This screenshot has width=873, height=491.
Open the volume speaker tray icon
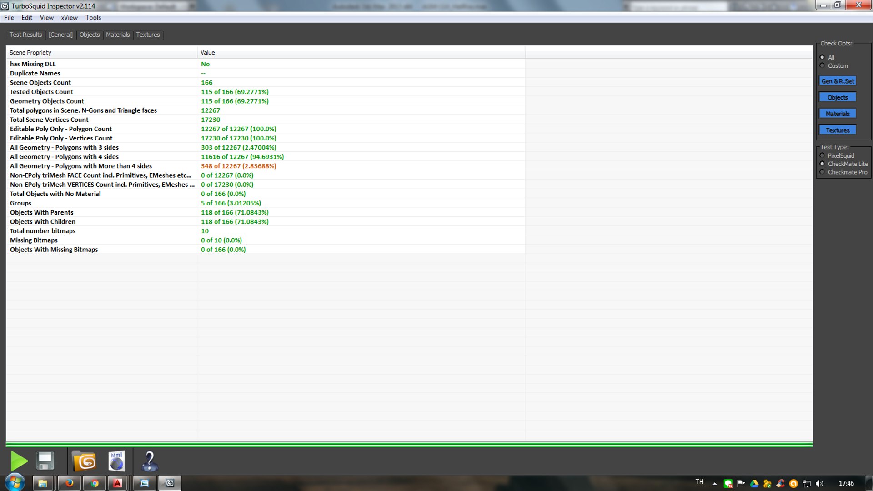point(819,484)
